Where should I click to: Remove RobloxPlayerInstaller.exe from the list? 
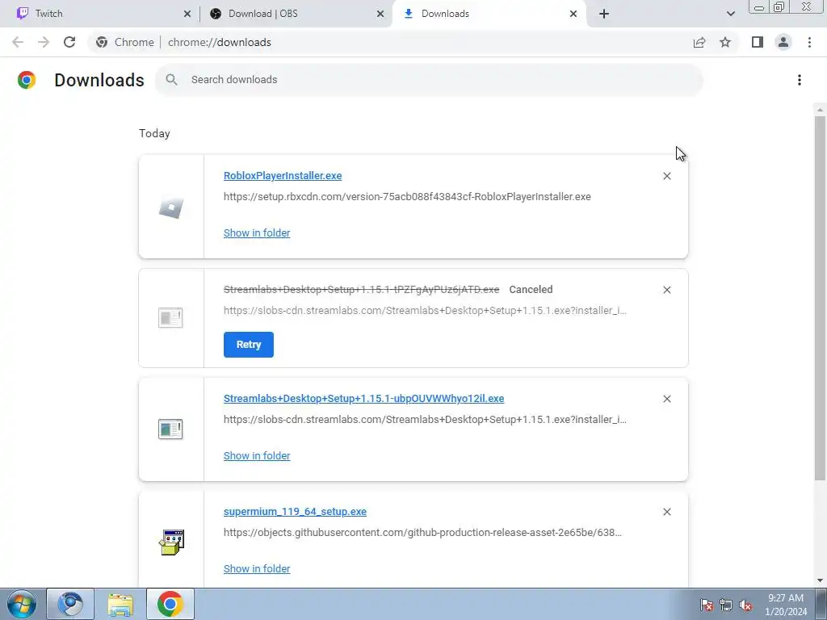[x=666, y=176]
